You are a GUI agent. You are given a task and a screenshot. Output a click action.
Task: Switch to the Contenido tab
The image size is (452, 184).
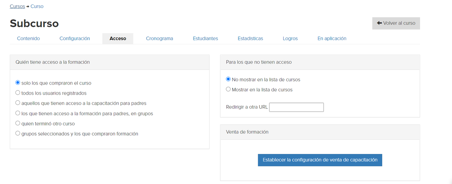coord(28,38)
